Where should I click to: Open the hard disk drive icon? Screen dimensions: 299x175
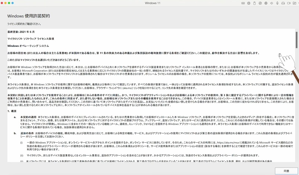click(283, 3)
